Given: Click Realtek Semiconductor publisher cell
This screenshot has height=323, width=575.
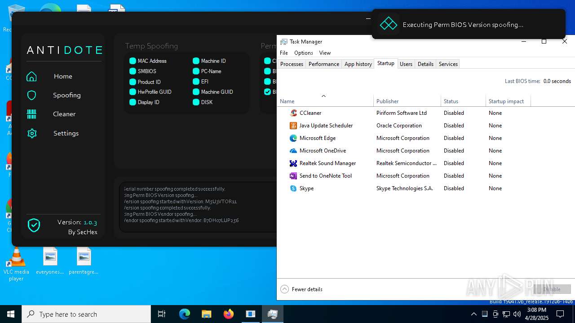Looking at the screenshot, I should pos(407,163).
